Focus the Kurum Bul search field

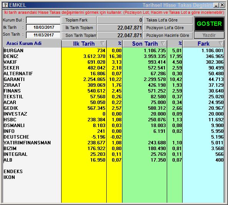44,20
